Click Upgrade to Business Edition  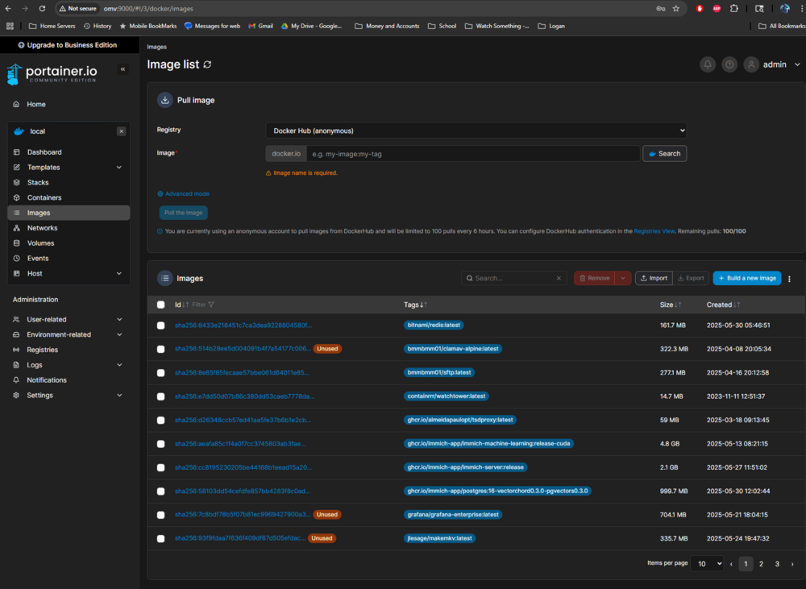coord(68,45)
